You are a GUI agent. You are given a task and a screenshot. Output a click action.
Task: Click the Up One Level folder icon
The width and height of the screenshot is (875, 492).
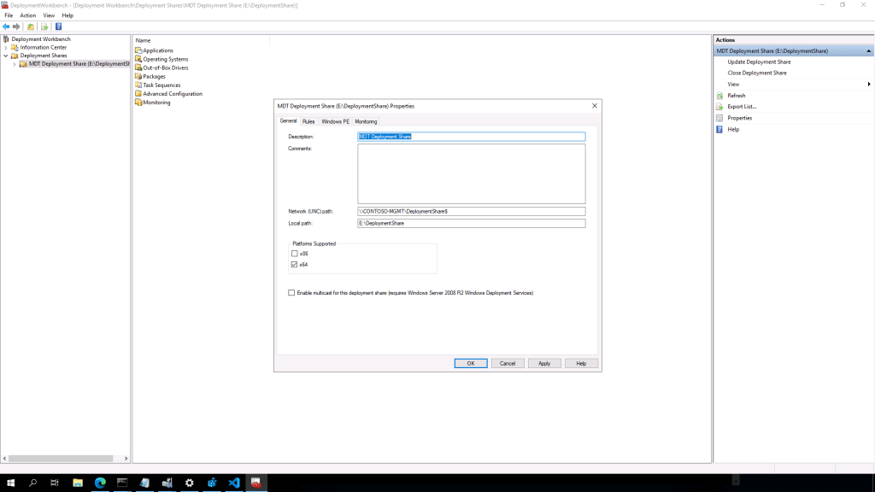pyautogui.click(x=31, y=26)
